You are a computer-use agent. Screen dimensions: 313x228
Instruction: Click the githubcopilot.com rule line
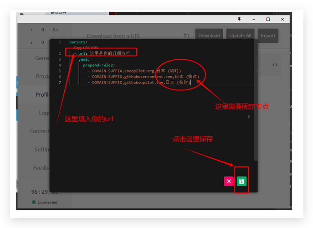pyautogui.click(x=139, y=83)
